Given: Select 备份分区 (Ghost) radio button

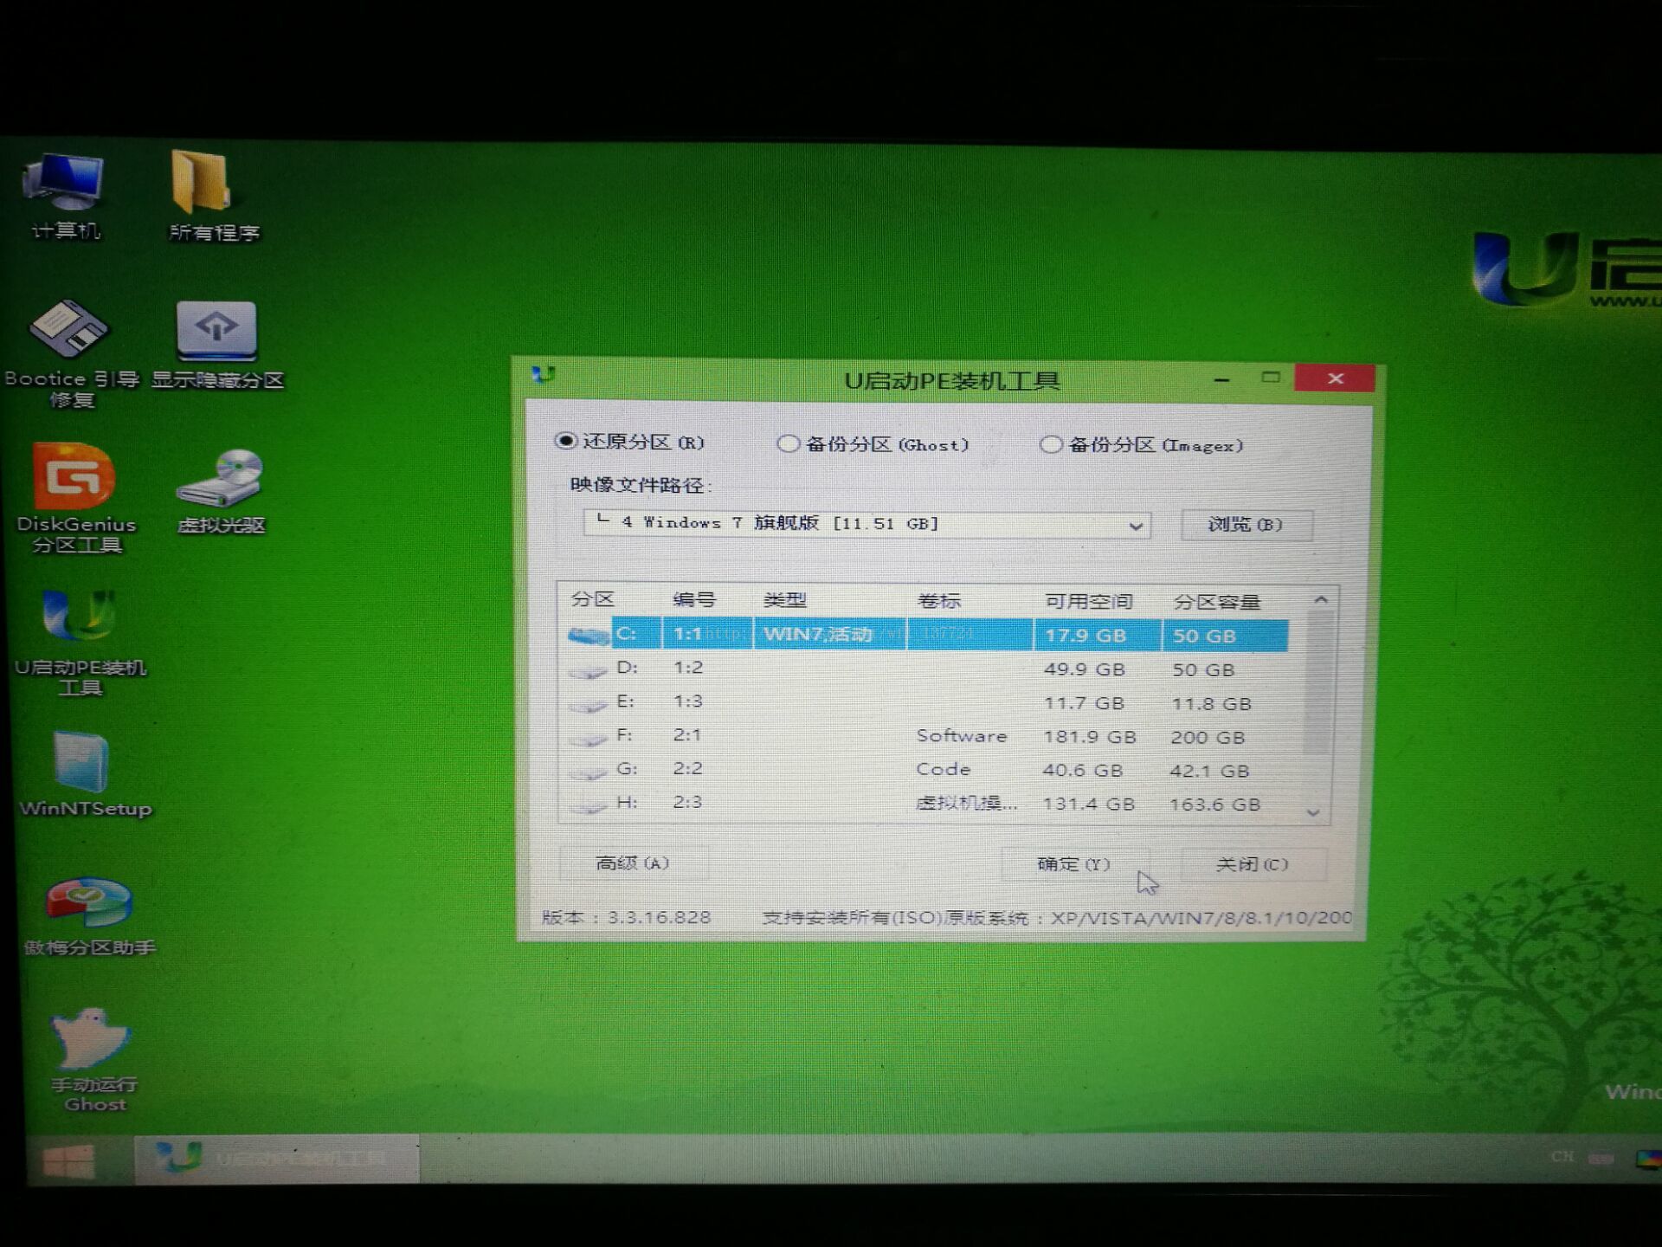Looking at the screenshot, I should point(788,444).
